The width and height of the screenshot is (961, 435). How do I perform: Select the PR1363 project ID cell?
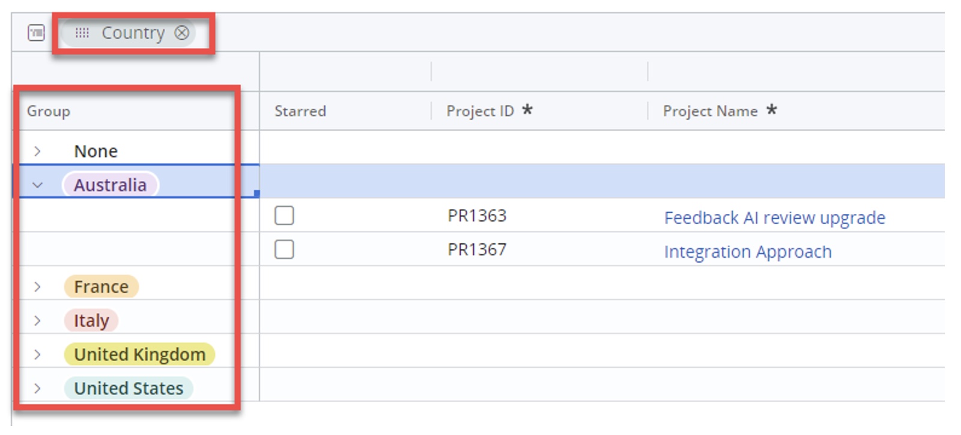tap(477, 215)
